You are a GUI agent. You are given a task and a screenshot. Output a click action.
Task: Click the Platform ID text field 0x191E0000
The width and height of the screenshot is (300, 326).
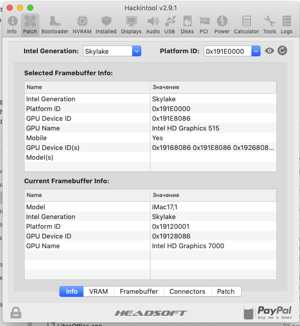[228, 51]
